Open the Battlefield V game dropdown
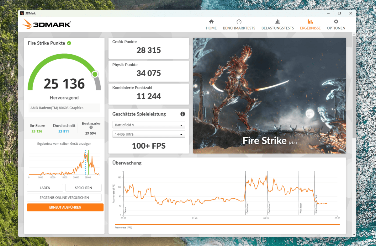This screenshot has height=246, width=376. coord(149,125)
